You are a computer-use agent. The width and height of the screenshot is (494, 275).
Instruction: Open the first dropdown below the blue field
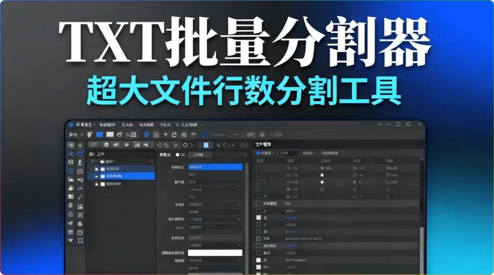coord(215,189)
